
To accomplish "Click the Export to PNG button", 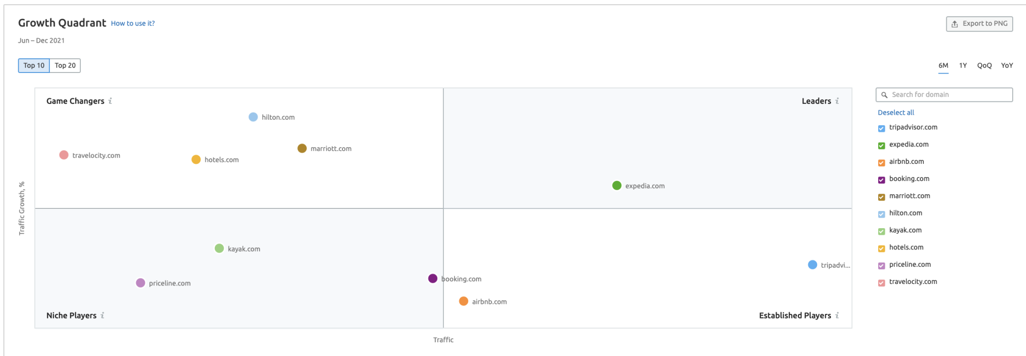I will click(979, 24).
